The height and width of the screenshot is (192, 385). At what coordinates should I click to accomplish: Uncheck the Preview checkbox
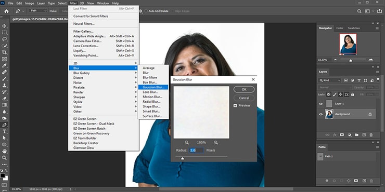coord(235,105)
